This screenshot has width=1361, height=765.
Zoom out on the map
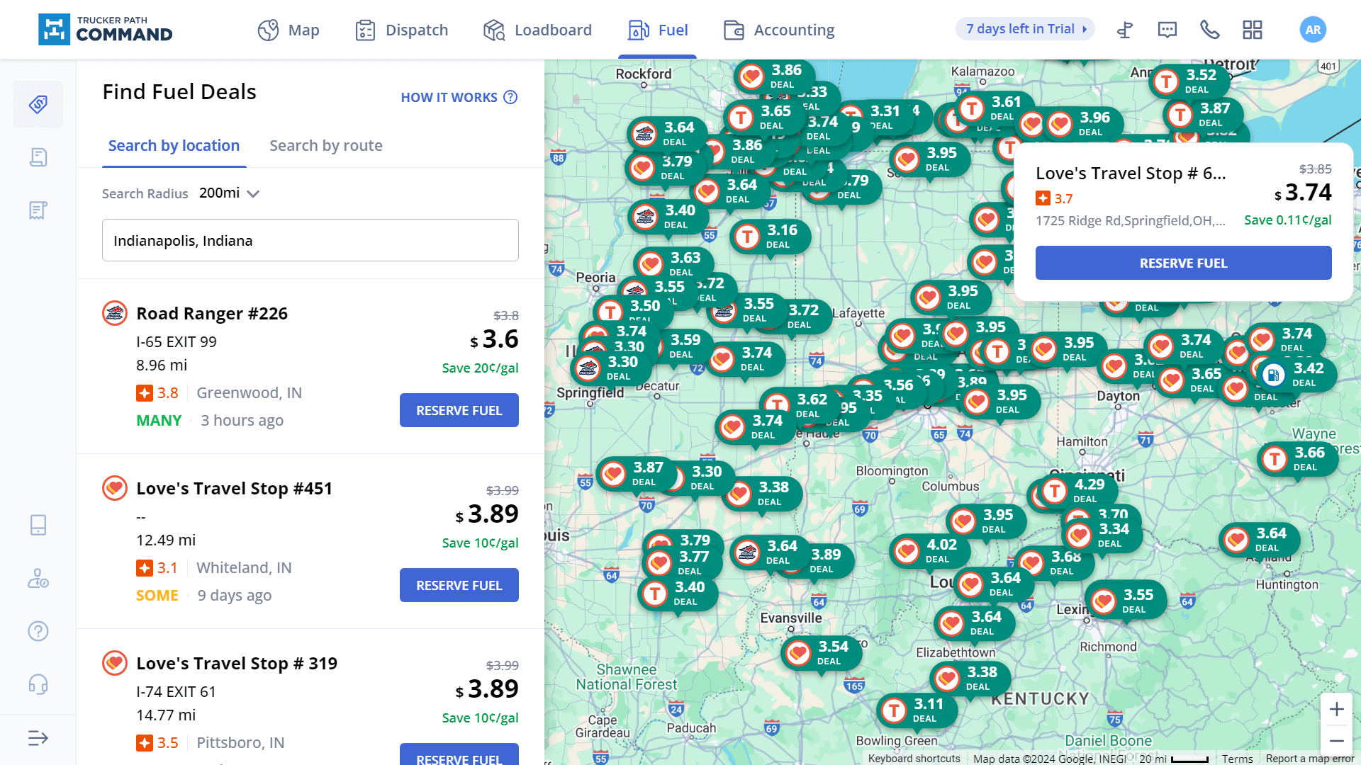1337,741
